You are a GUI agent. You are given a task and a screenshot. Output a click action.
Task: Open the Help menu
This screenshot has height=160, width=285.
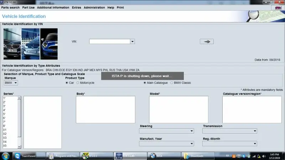click(111, 7)
